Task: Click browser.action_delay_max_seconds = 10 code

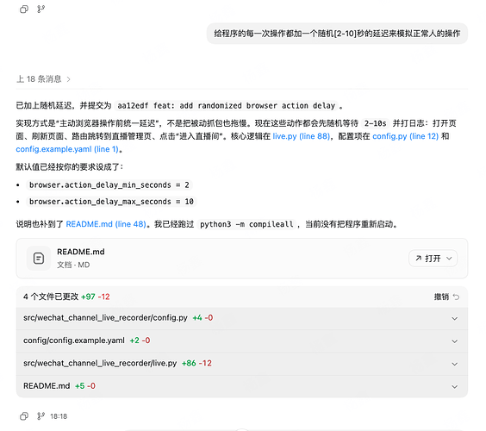Action: click(111, 202)
